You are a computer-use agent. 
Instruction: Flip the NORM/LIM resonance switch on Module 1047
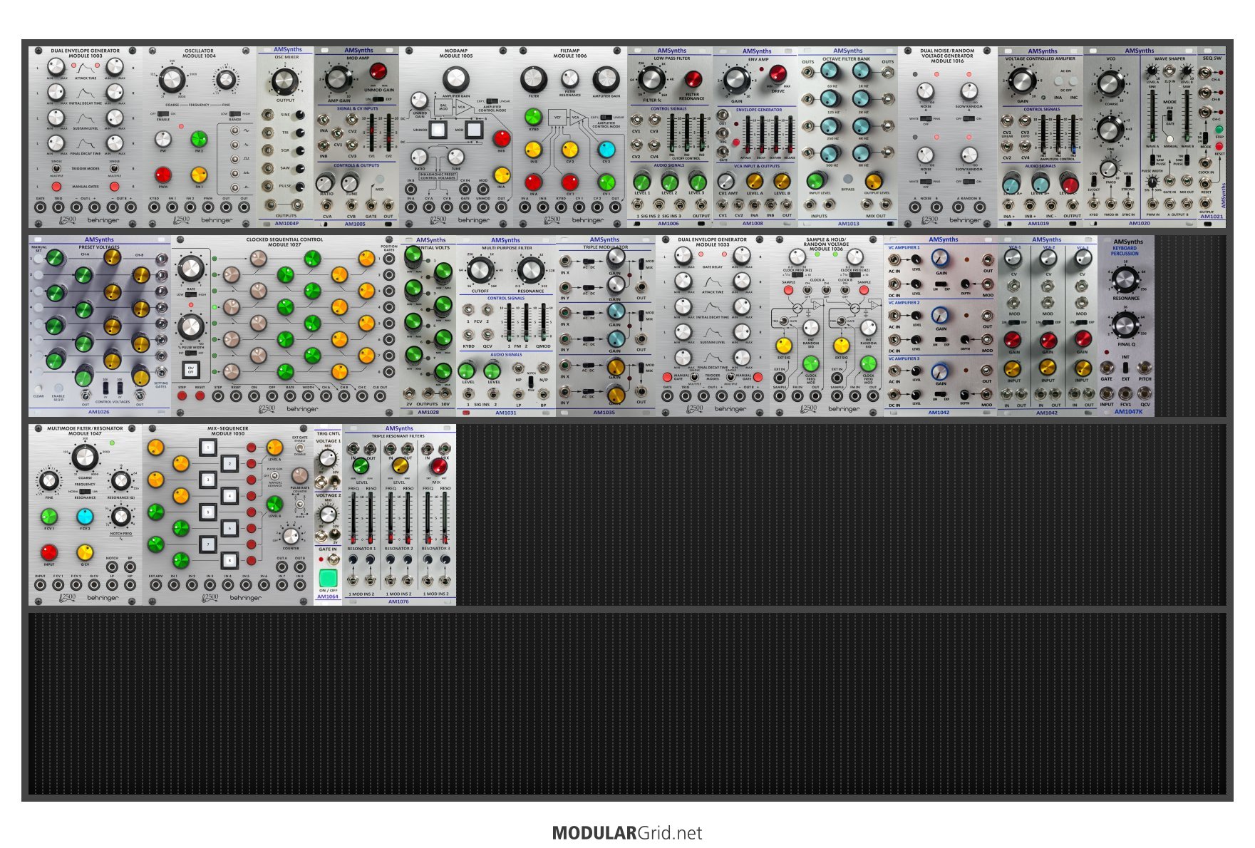pos(85,491)
